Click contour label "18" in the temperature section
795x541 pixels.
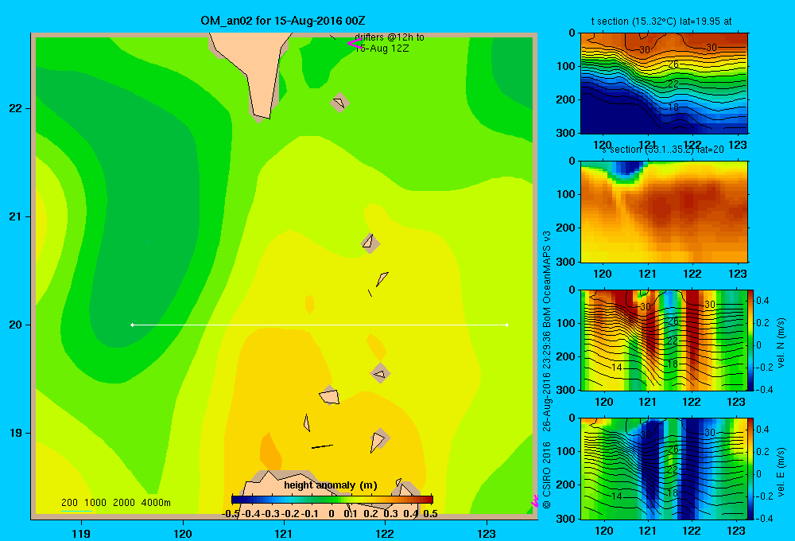pos(673,107)
